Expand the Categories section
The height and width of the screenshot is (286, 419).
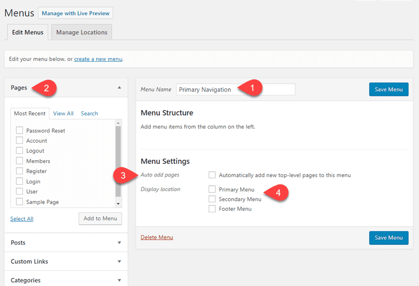coord(119,280)
